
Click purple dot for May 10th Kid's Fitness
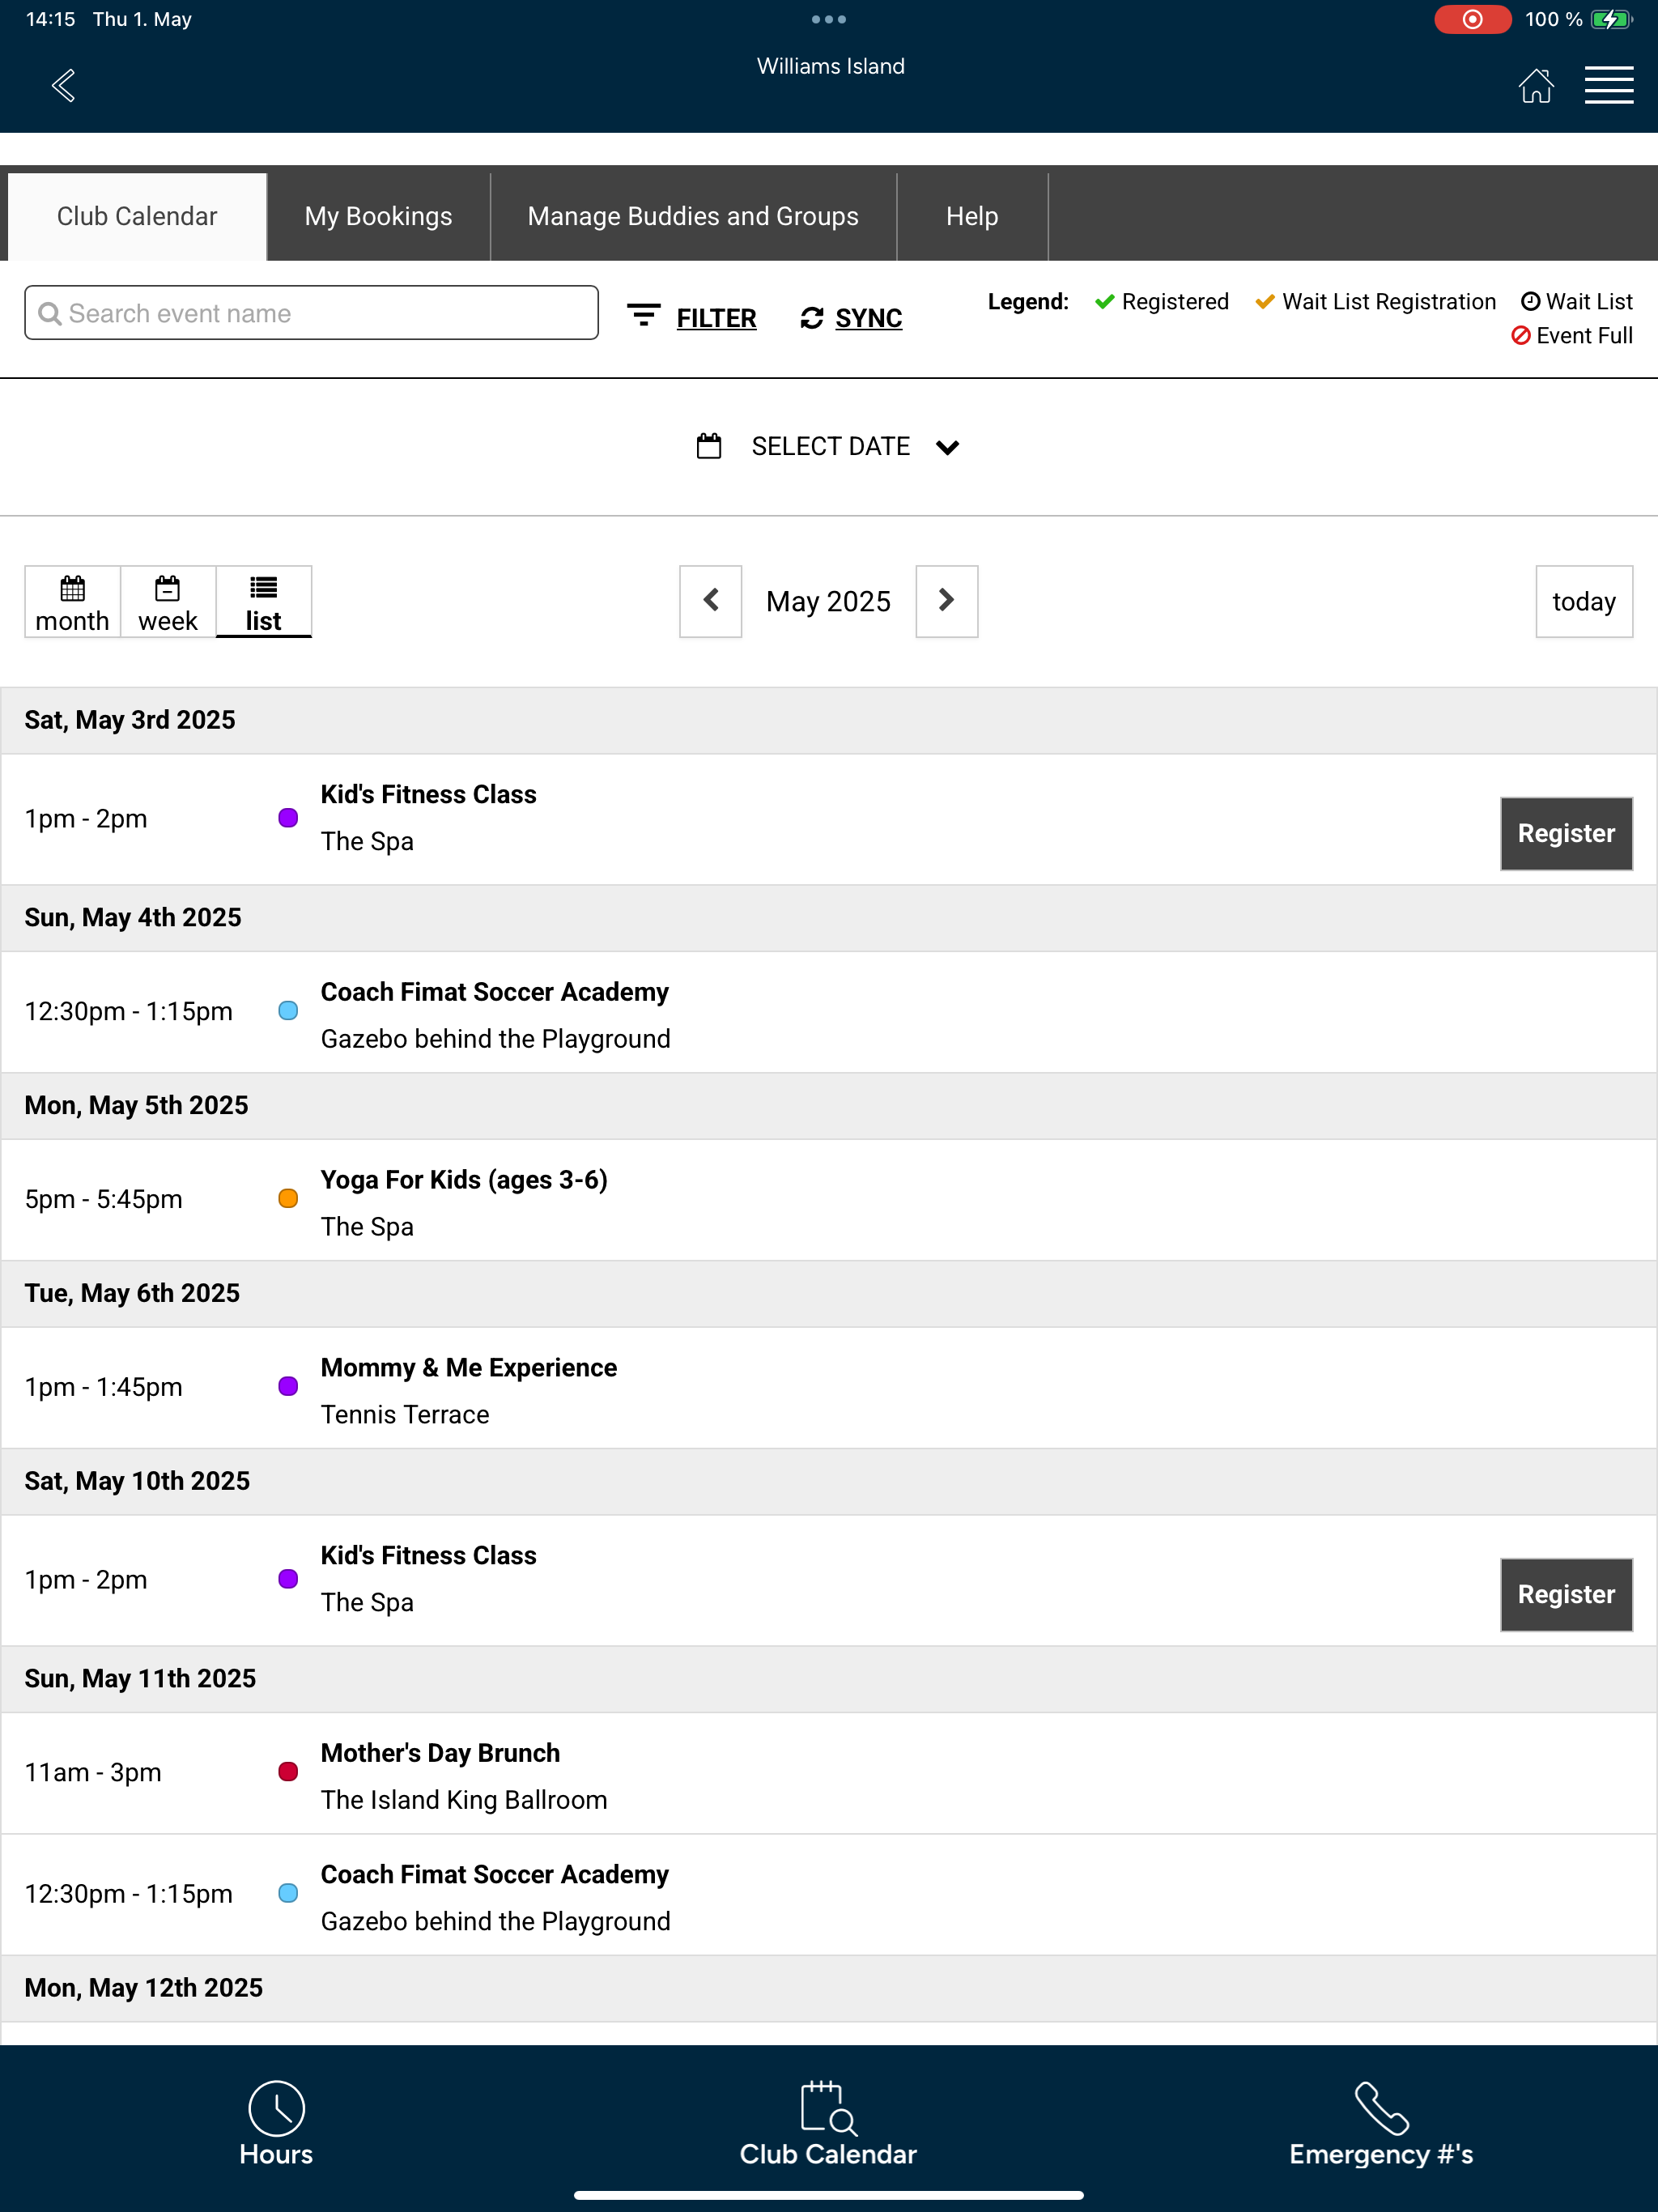(x=288, y=1579)
